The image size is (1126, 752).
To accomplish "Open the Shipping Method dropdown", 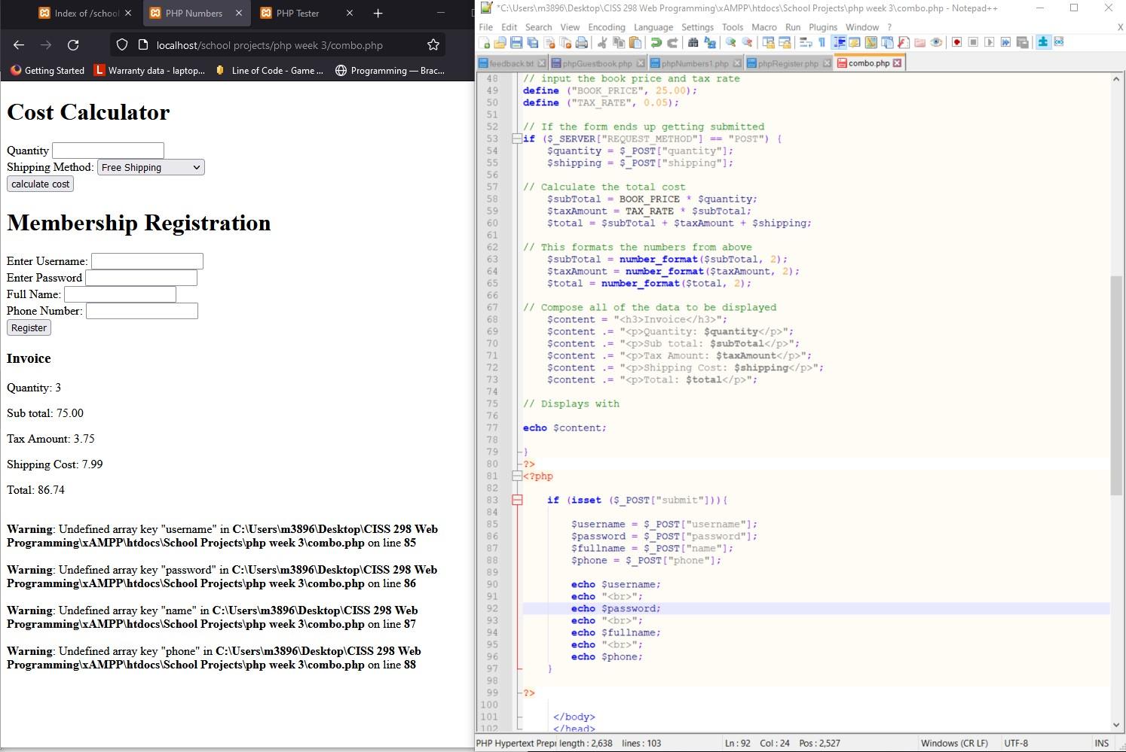I will pyautogui.click(x=150, y=167).
